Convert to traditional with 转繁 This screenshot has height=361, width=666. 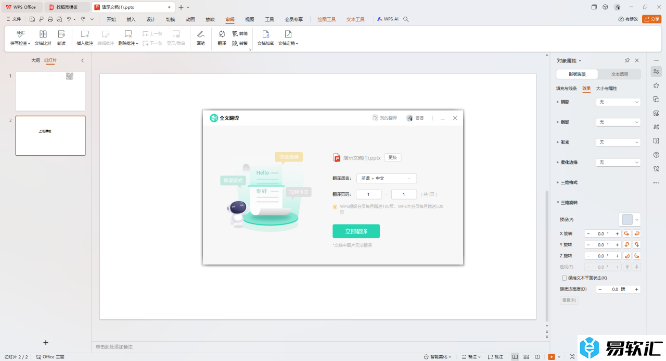click(240, 43)
